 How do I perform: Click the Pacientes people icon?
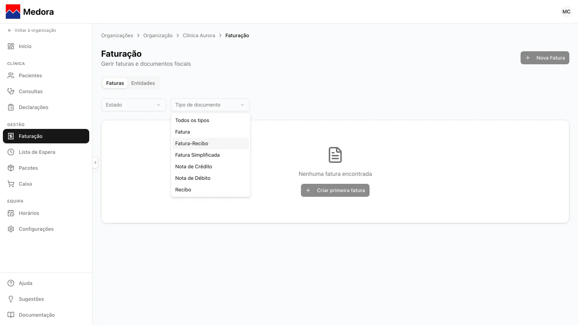(x=11, y=75)
